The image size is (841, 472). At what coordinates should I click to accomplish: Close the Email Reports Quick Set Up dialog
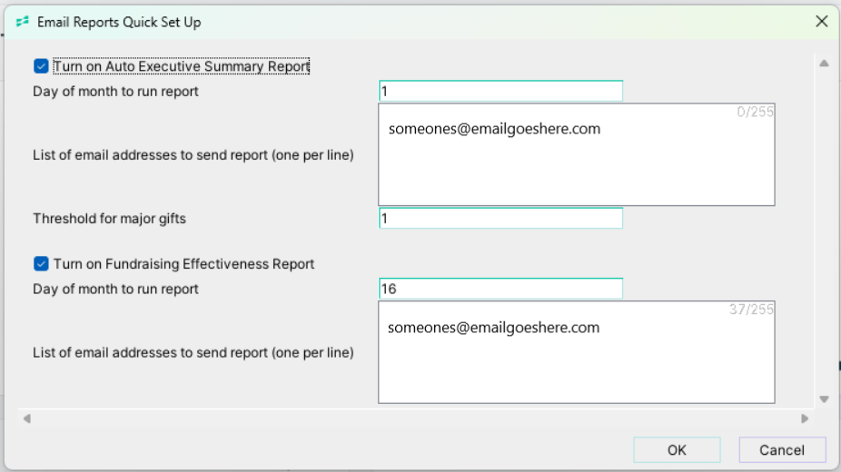click(x=821, y=22)
